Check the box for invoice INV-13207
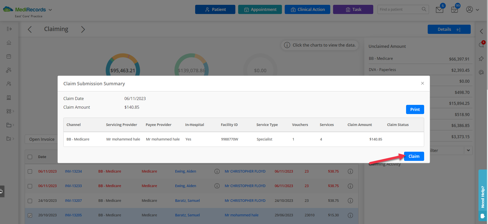Image resolution: width=488 pixels, height=224 pixels. [30, 201]
